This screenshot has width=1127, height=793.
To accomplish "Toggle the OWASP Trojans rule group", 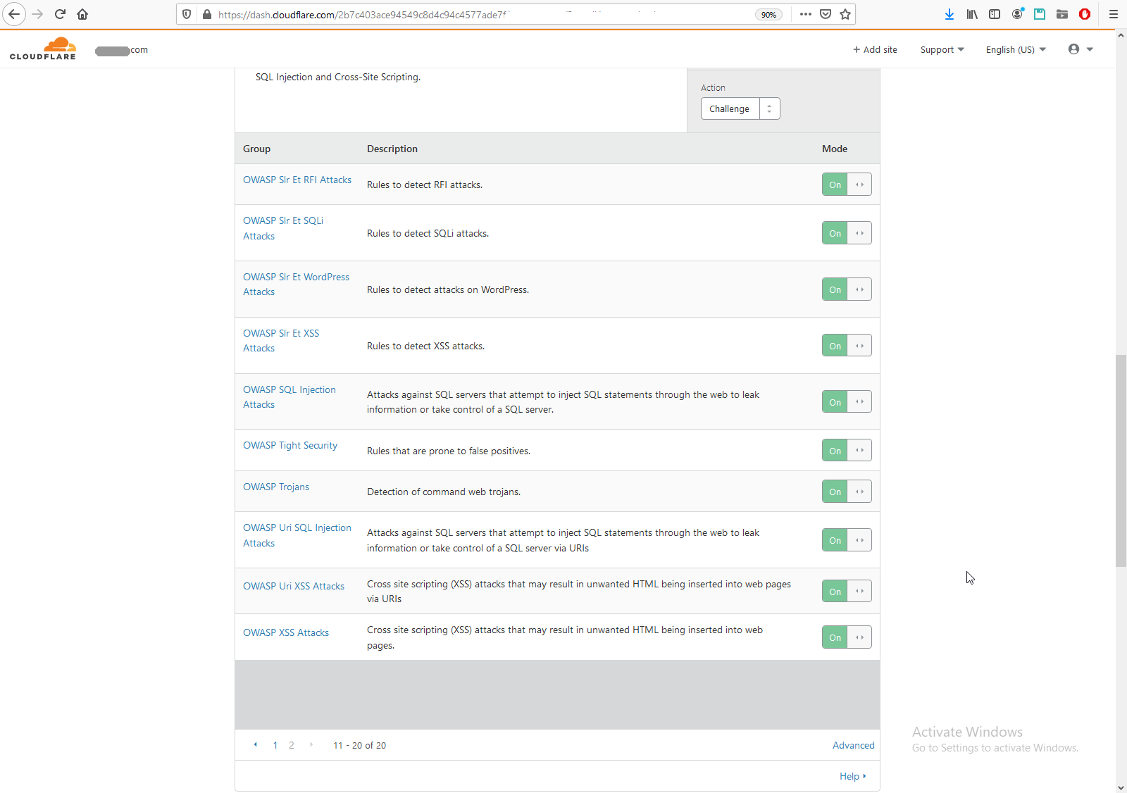I will pyautogui.click(x=846, y=492).
